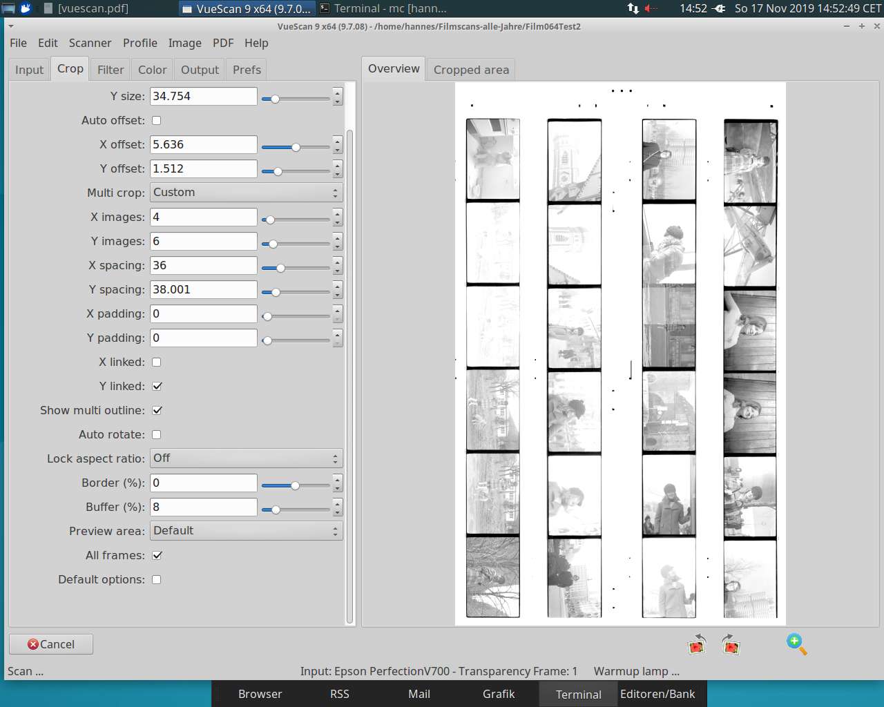This screenshot has height=707, width=884.
Task: Open the Scanner menu
Action: pos(90,43)
